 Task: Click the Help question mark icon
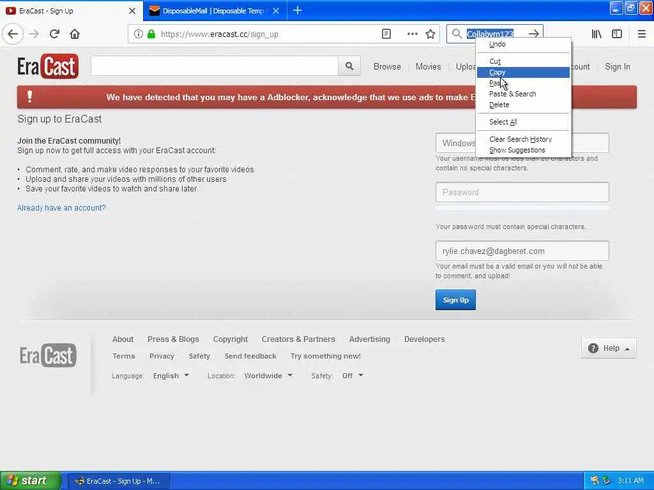pos(593,348)
